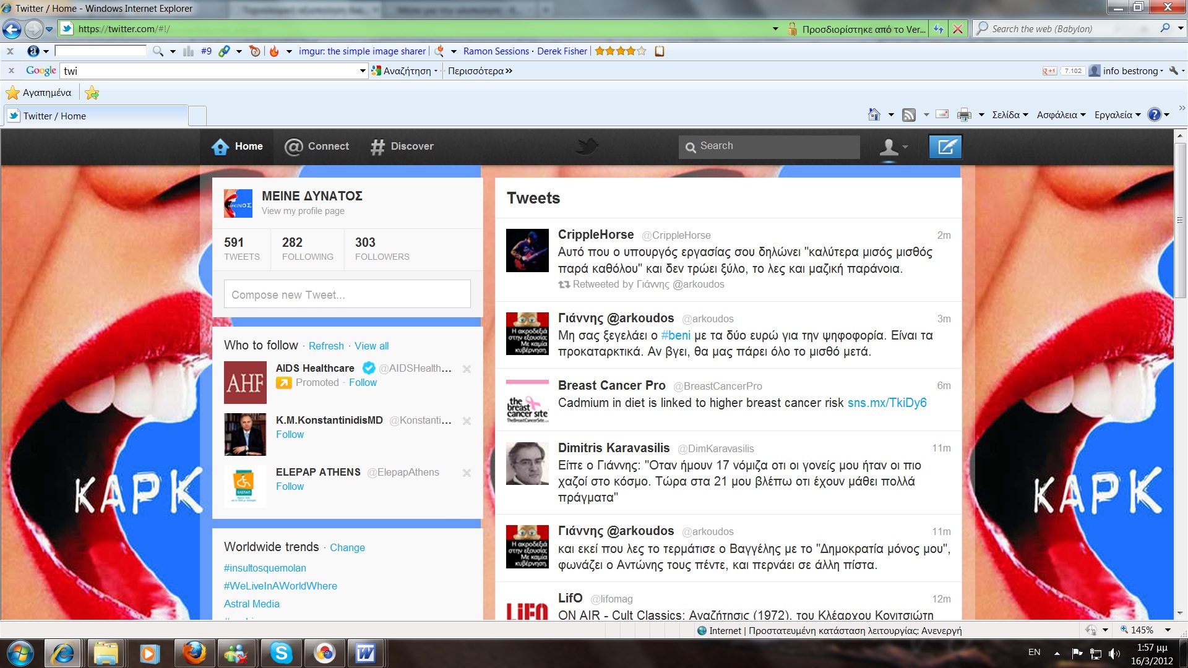The image size is (1188, 668).
Task: Click the RSS feeds icon
Action: pyautogui.click(x=908, y=114)
